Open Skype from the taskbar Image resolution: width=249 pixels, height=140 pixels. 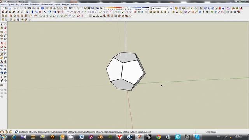(x=178, y=137)
